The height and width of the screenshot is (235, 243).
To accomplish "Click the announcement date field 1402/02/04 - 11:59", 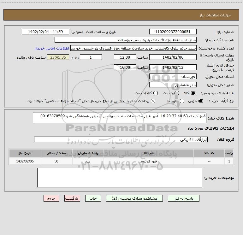I will tap(45, 32).
